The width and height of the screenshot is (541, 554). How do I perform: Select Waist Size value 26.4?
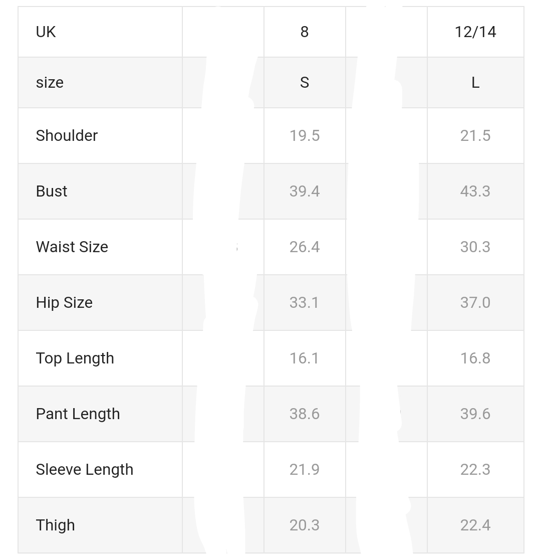305,247
